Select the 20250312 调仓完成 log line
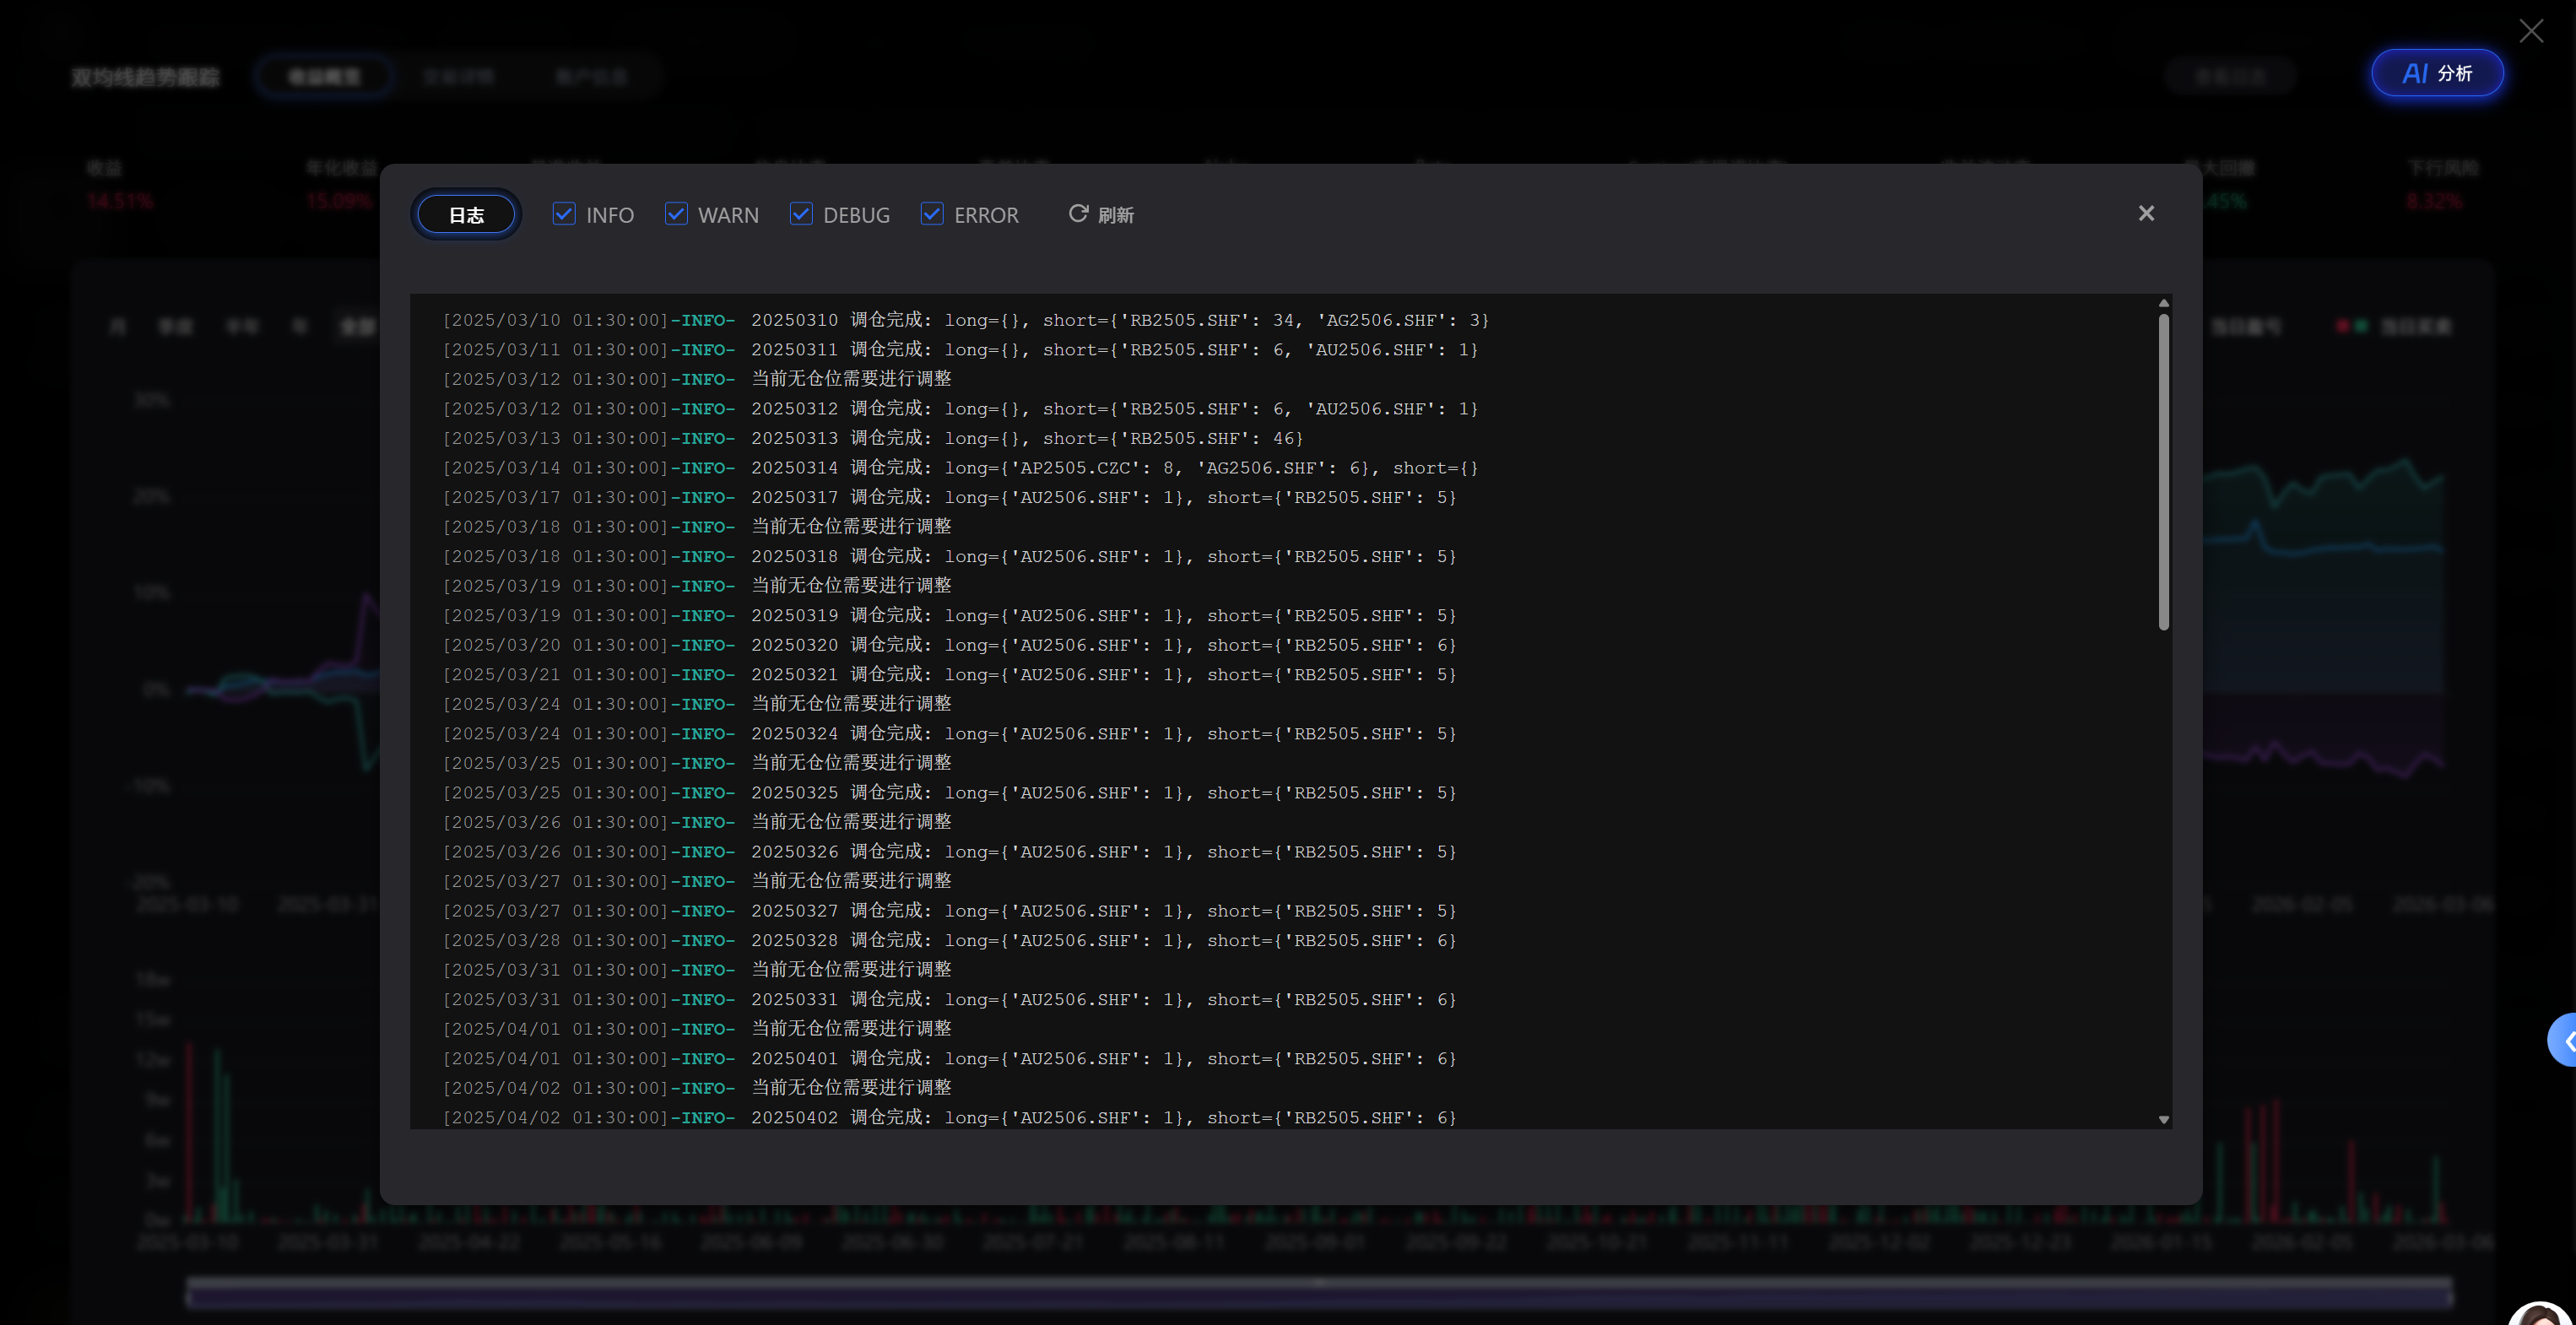 click(x=960, y=409)
